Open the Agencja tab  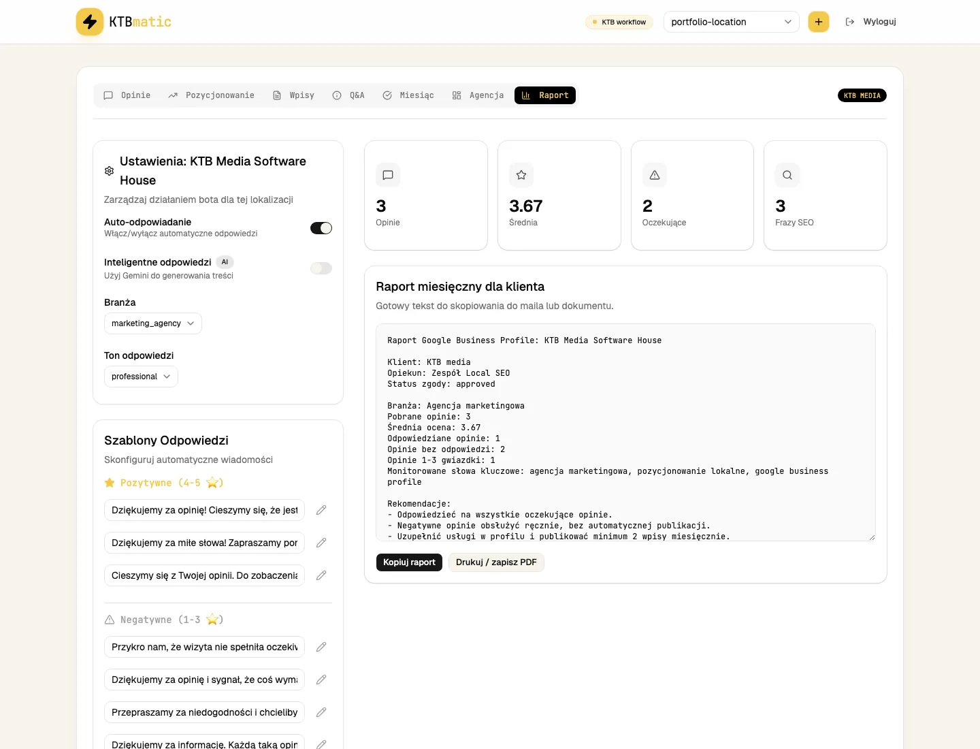[x=478, y=95]
